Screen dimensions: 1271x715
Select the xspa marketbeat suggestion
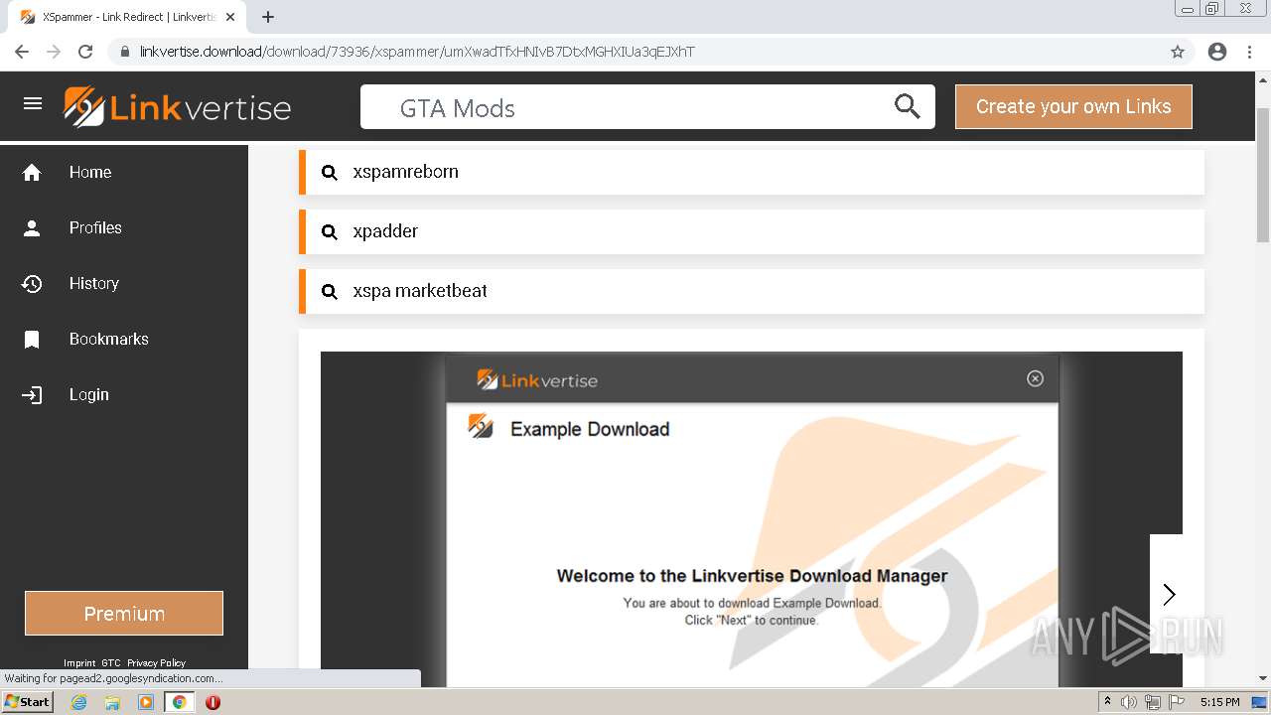[752, 291]
